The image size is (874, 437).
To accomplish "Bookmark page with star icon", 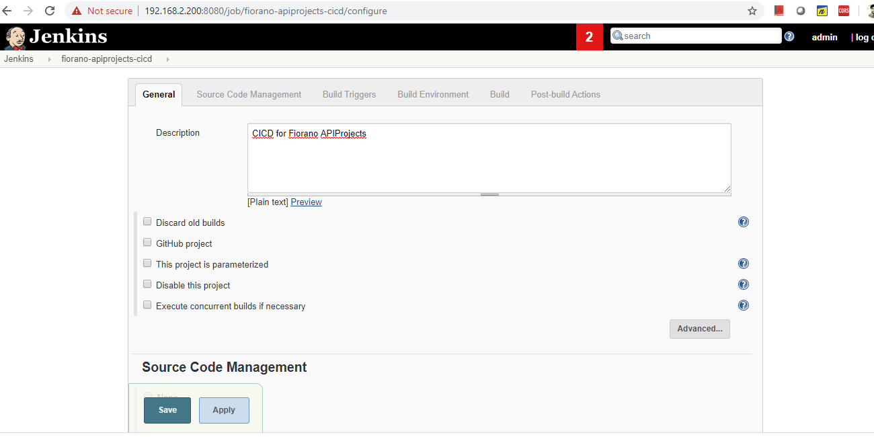I will 752,11.
